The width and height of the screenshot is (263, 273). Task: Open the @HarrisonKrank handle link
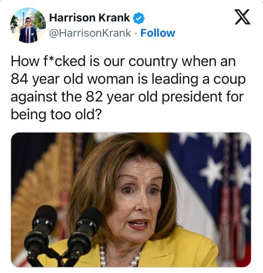[90, 33]
